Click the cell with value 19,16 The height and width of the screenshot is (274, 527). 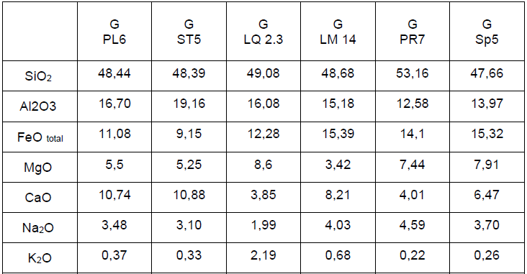tap(189, 106)
